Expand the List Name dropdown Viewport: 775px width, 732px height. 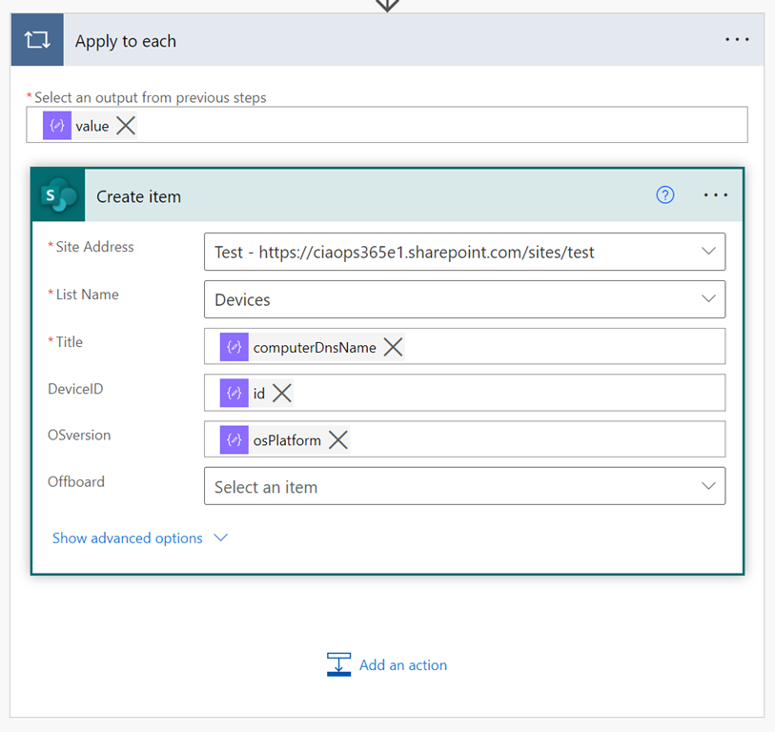click(x=708, y=299)
